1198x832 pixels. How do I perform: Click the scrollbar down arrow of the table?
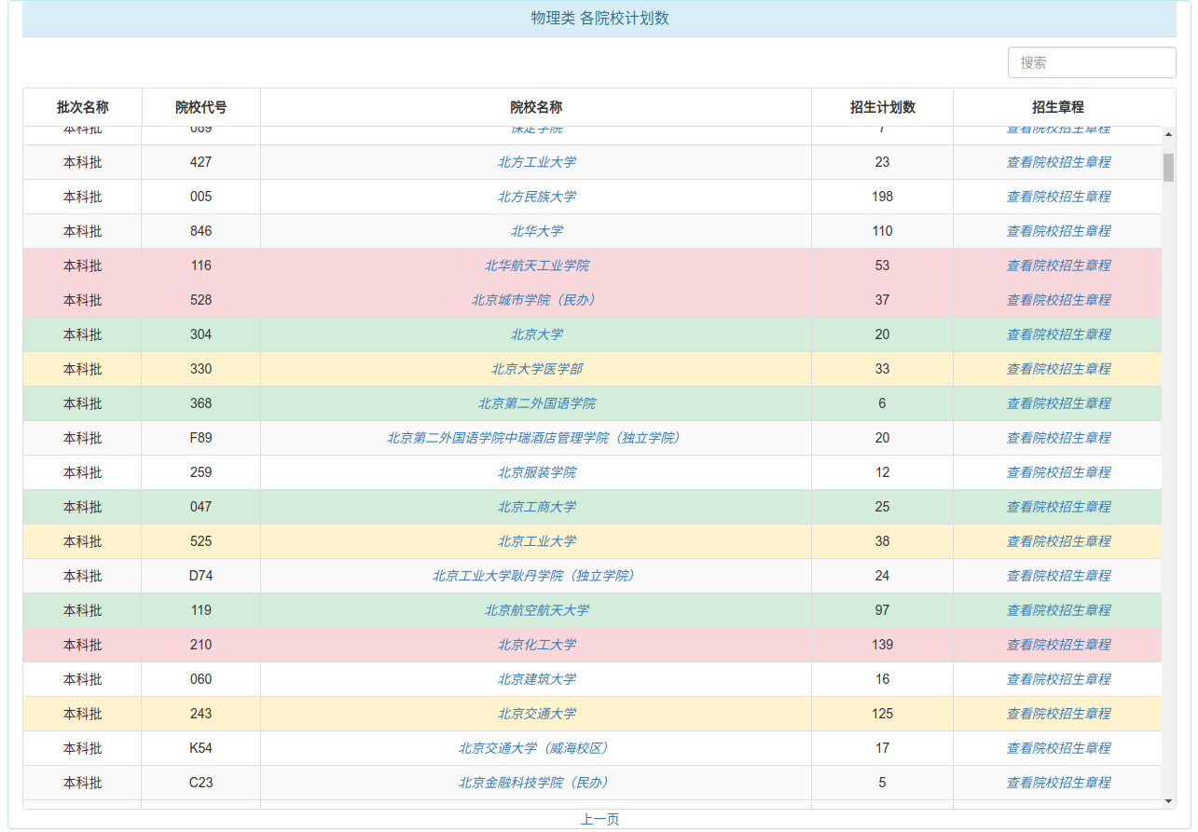(x=1168, y=800)
